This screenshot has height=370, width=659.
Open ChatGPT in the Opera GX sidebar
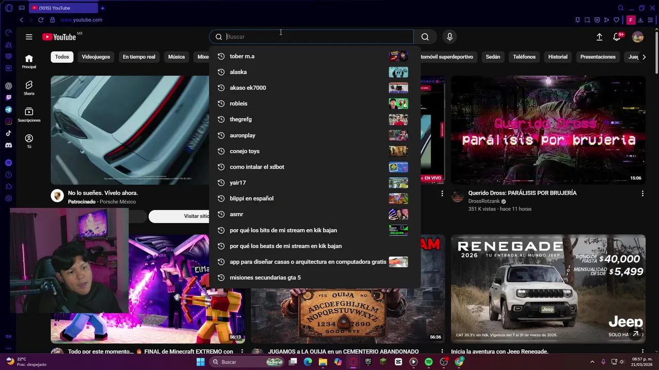click(x=9, y=86)
